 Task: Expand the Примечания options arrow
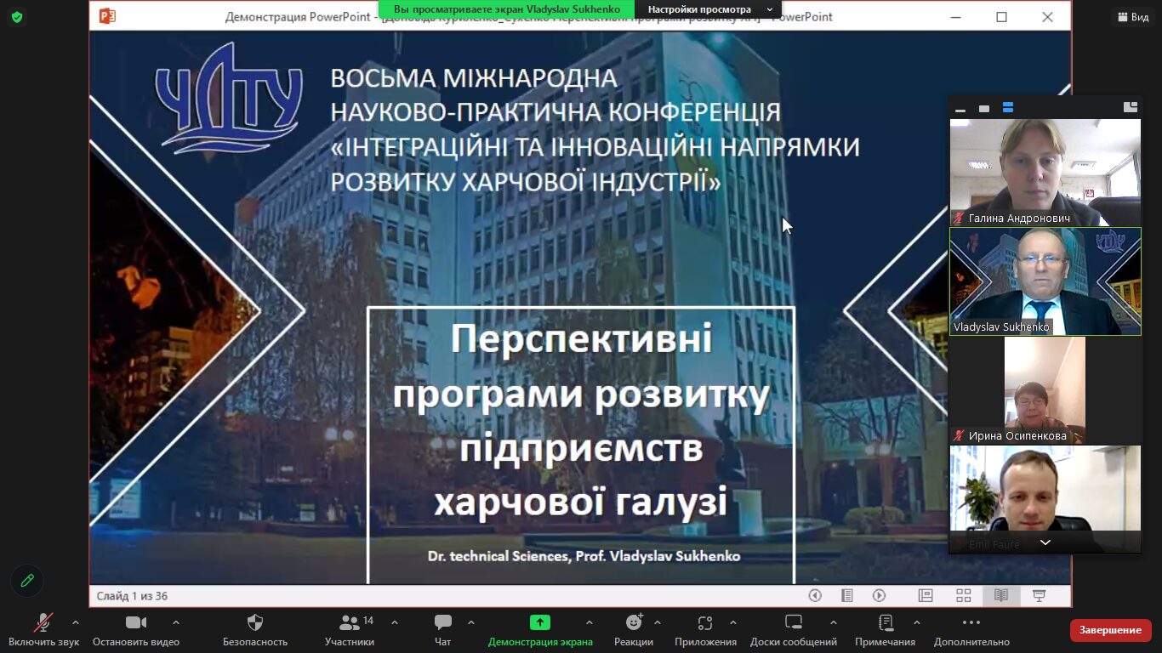[917, 622]
